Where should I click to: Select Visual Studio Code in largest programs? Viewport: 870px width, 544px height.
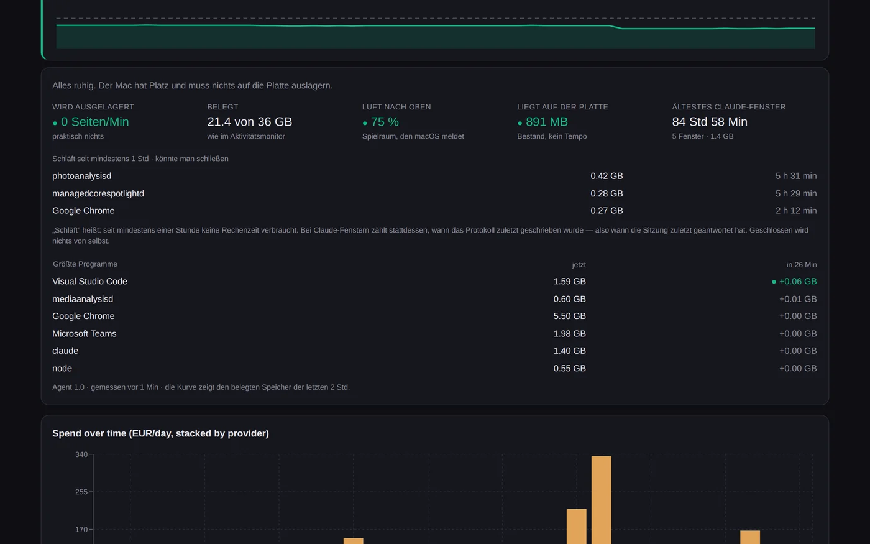[434, 282]
